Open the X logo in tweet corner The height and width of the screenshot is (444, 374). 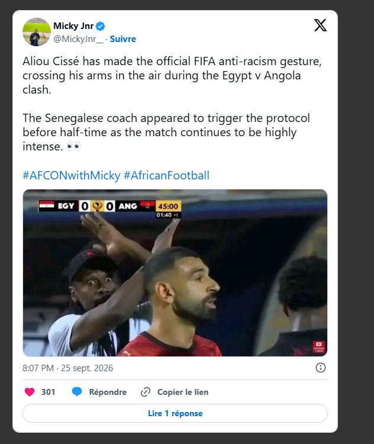pos(320,25)
